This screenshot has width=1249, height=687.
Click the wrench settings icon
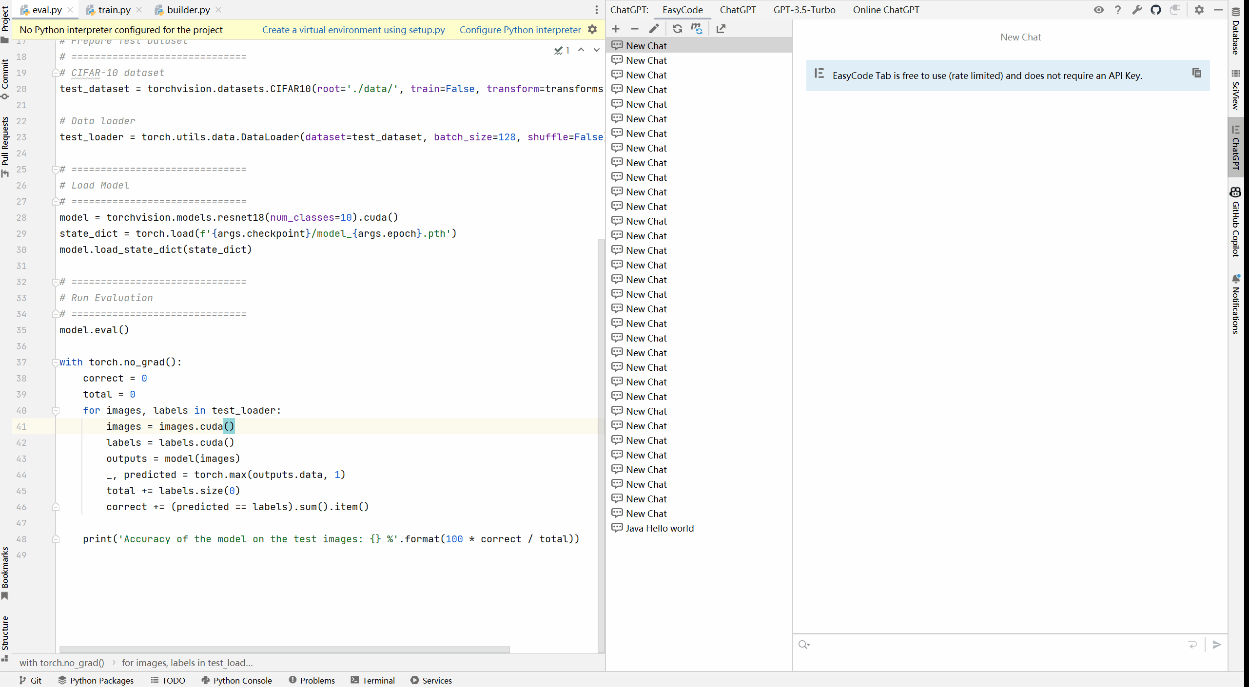click(1136, 10)
